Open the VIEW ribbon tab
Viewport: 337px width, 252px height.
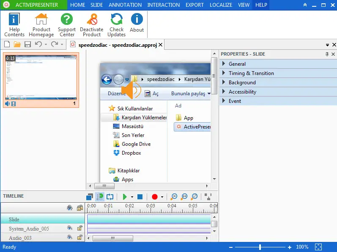pyautogui.click(x=244, y=5)
